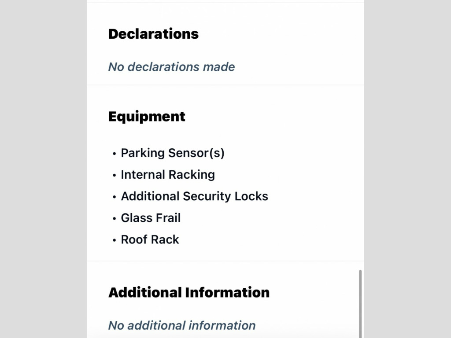This screenshot has height=338, width=451.
Task: Click the bullet beside Glass Frail
Action: (115, 218)
